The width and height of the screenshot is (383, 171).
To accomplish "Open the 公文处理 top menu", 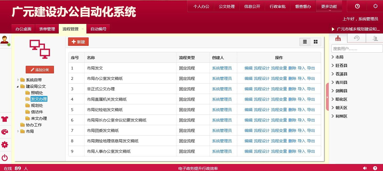I will pos(227,6).
